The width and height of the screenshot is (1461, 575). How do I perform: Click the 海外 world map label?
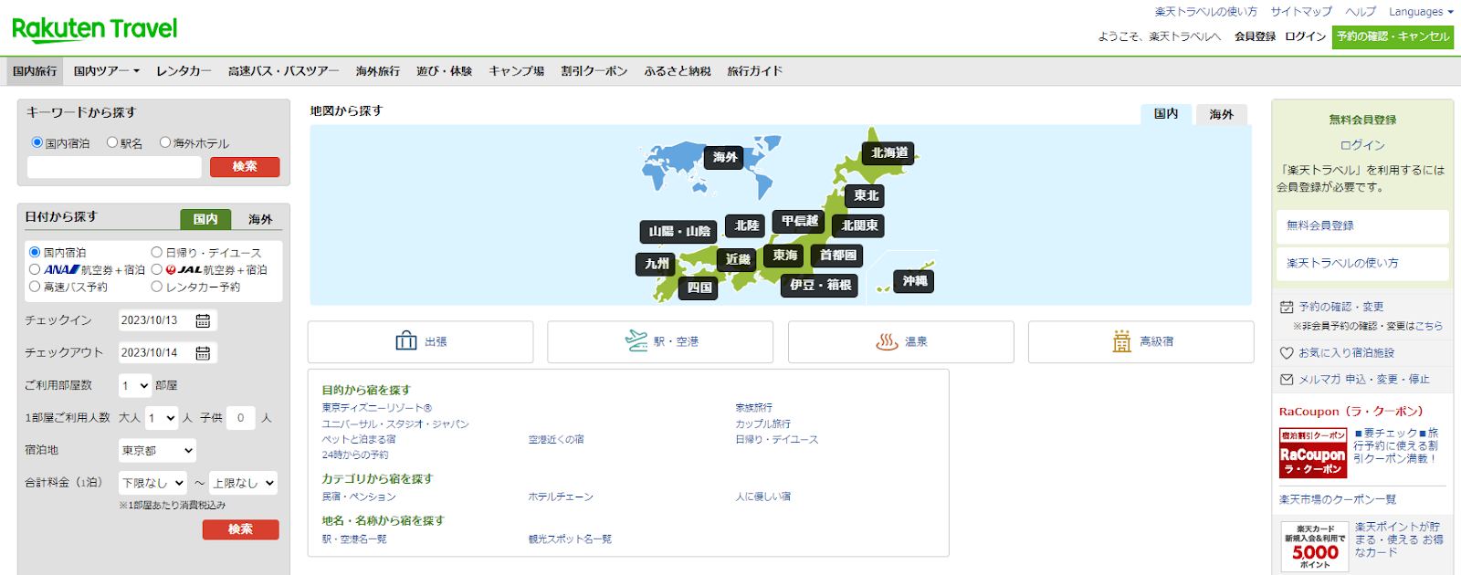click(726, 157)
